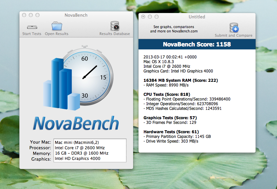Click the Mac mini (Macmini6,2) field text
The height and width of the screenshot is (189, 277).
77,143
